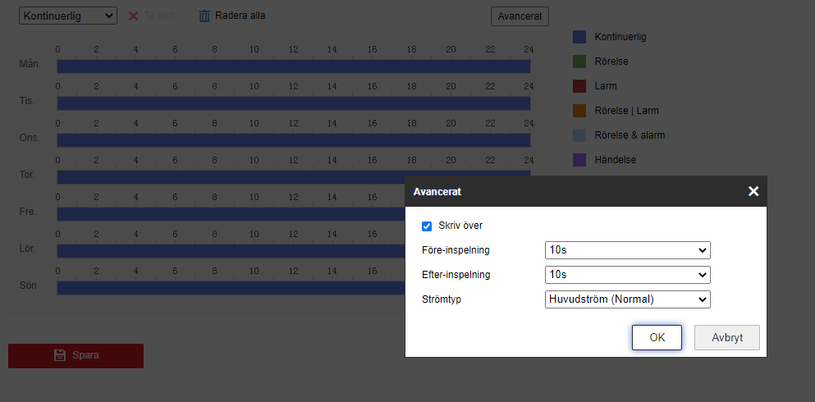Expand the Strömtyp dropdown
Image resolution: width=815 pixels, height=402 pixels.
coord(627,299)
